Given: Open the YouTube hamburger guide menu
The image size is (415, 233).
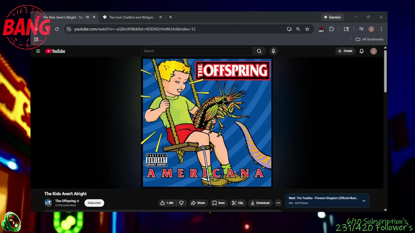Looking at the screenshot, I should (x=38, y=51).
